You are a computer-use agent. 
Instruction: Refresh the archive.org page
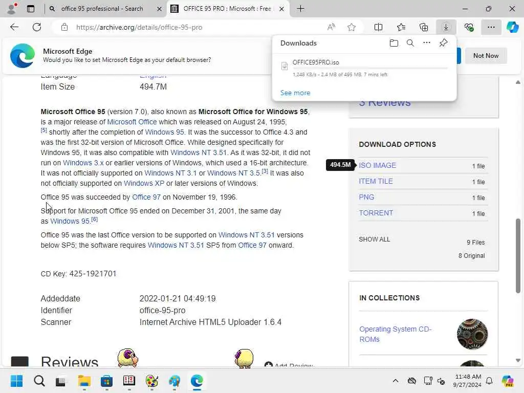point(37,27)
